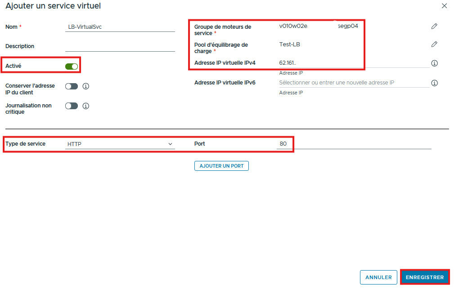This screenshot has width=454, height=289.
Task: Open info icon beside Conserver l'adresse IP
Action: (86, 86)
